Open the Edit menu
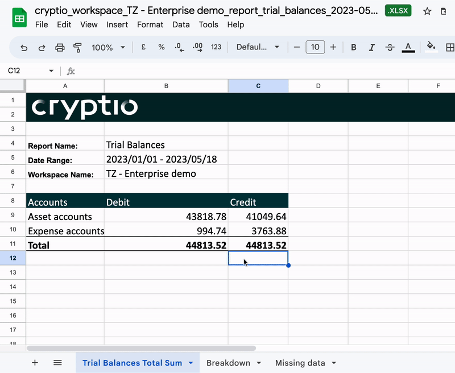Viewport: 455px width, 373px height. click(64, 24)
